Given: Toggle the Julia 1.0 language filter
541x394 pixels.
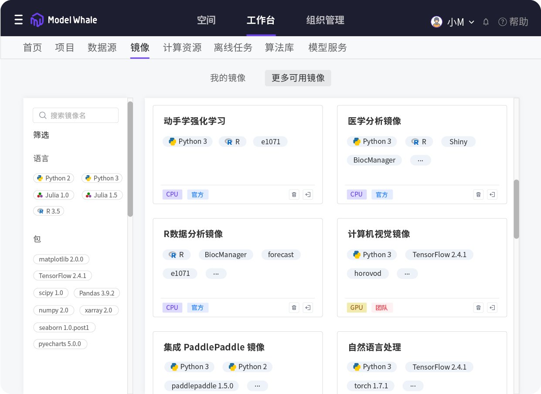Looking at the screenshot, I should (53, 195).
